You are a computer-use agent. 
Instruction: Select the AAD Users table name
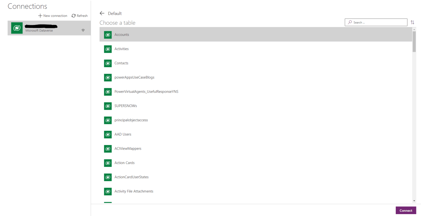[x=123, y=134]
